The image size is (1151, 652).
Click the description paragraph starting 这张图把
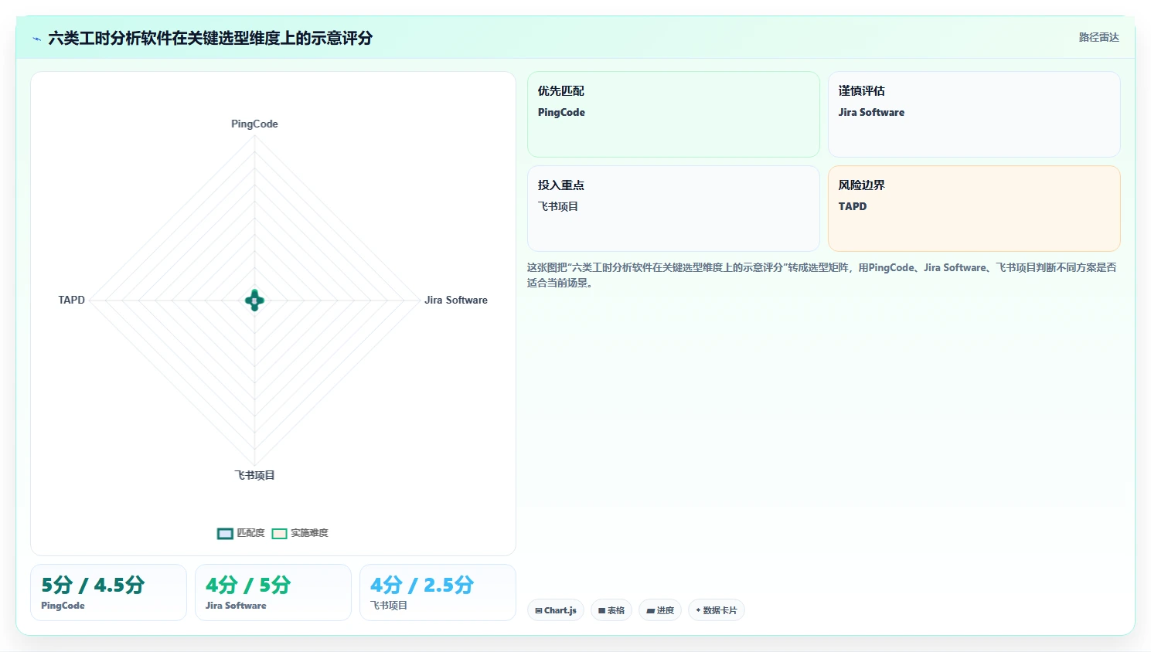[822, 275]
